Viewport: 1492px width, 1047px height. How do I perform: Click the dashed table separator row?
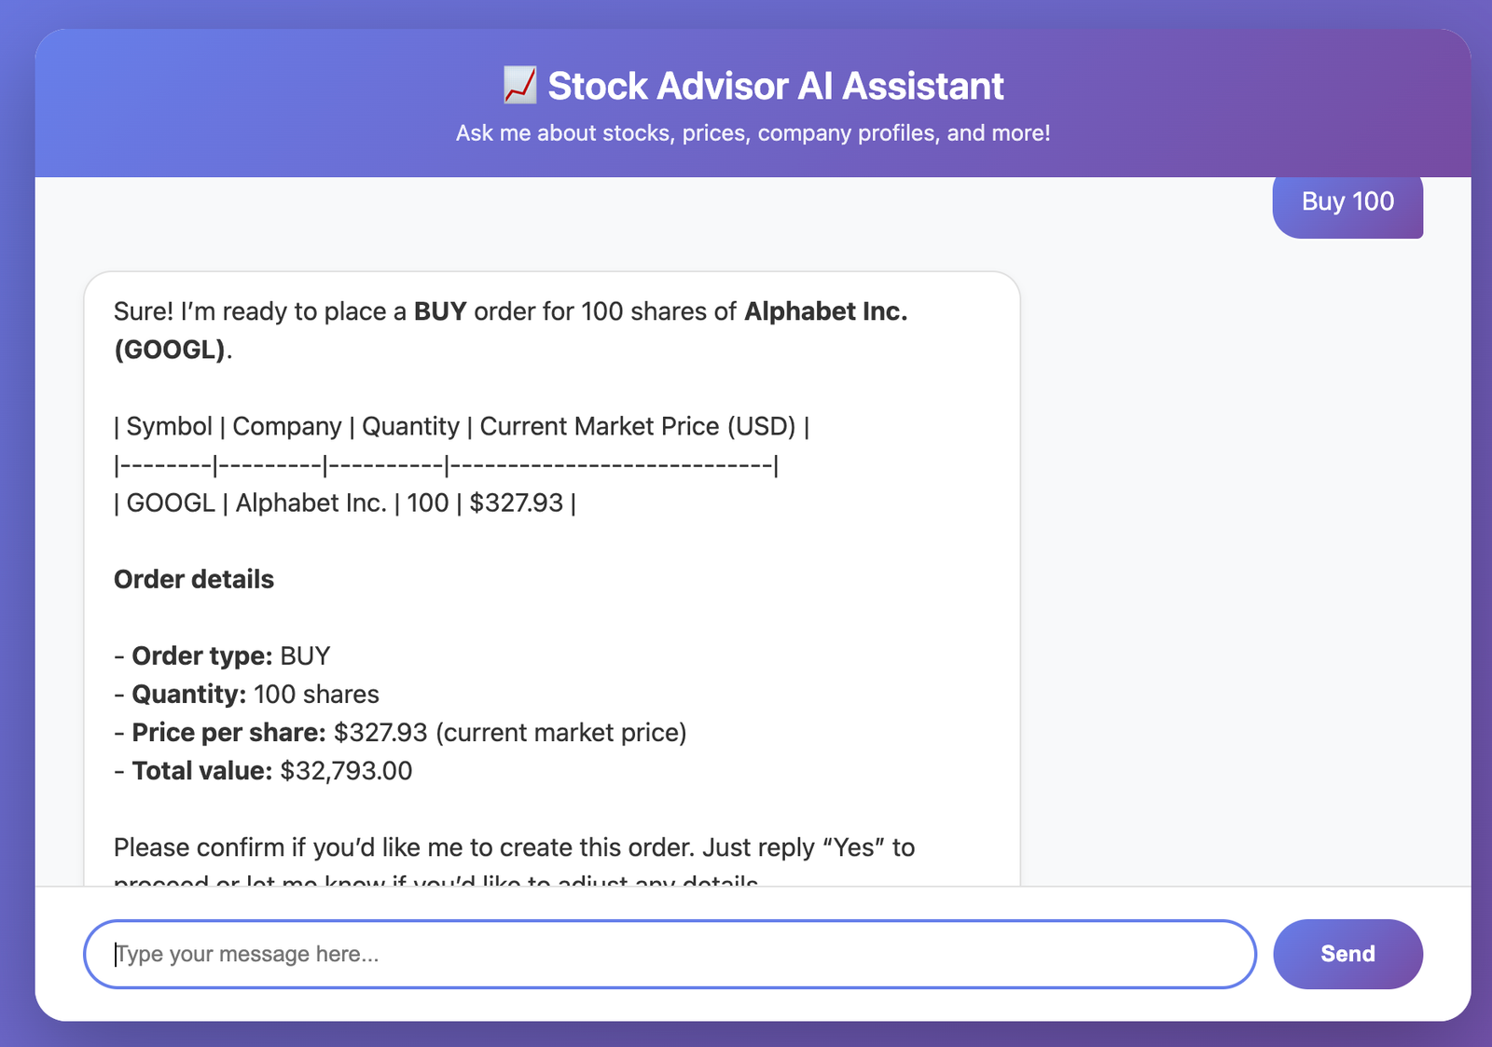(x=446, y=465)
